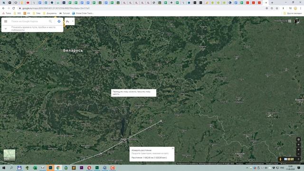Open the SEO bookmarks folder
This screenshot has height=171, width=304.
pos(17,13)
